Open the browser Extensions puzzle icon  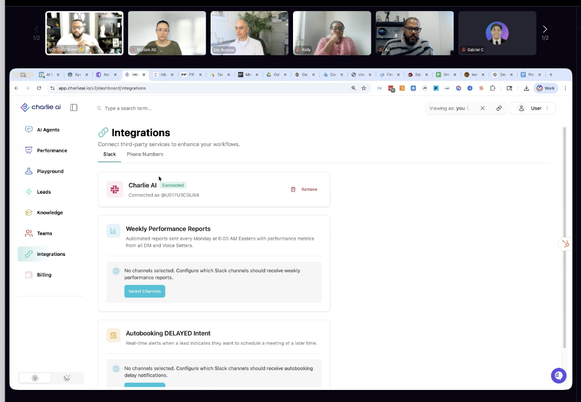coord(493,88)
